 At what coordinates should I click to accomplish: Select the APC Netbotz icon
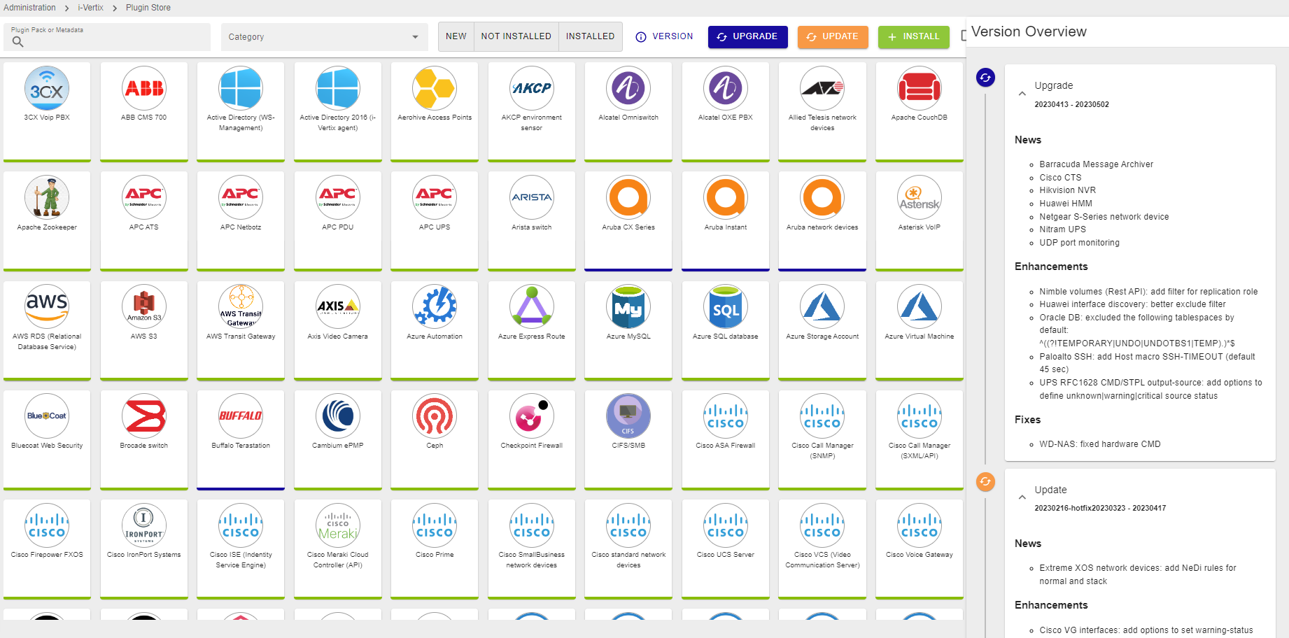tap(241, 197)
